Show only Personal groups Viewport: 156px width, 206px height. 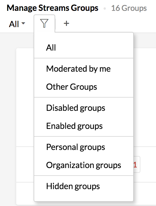(x=84, y=147)
